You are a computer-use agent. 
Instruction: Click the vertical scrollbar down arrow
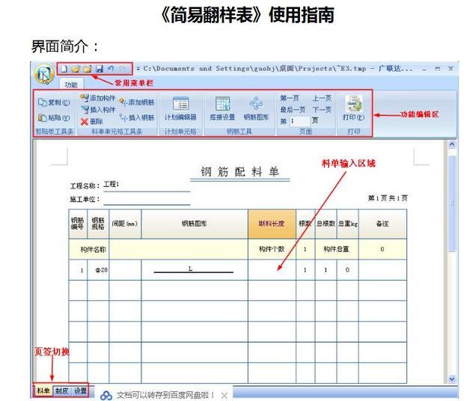451,379
